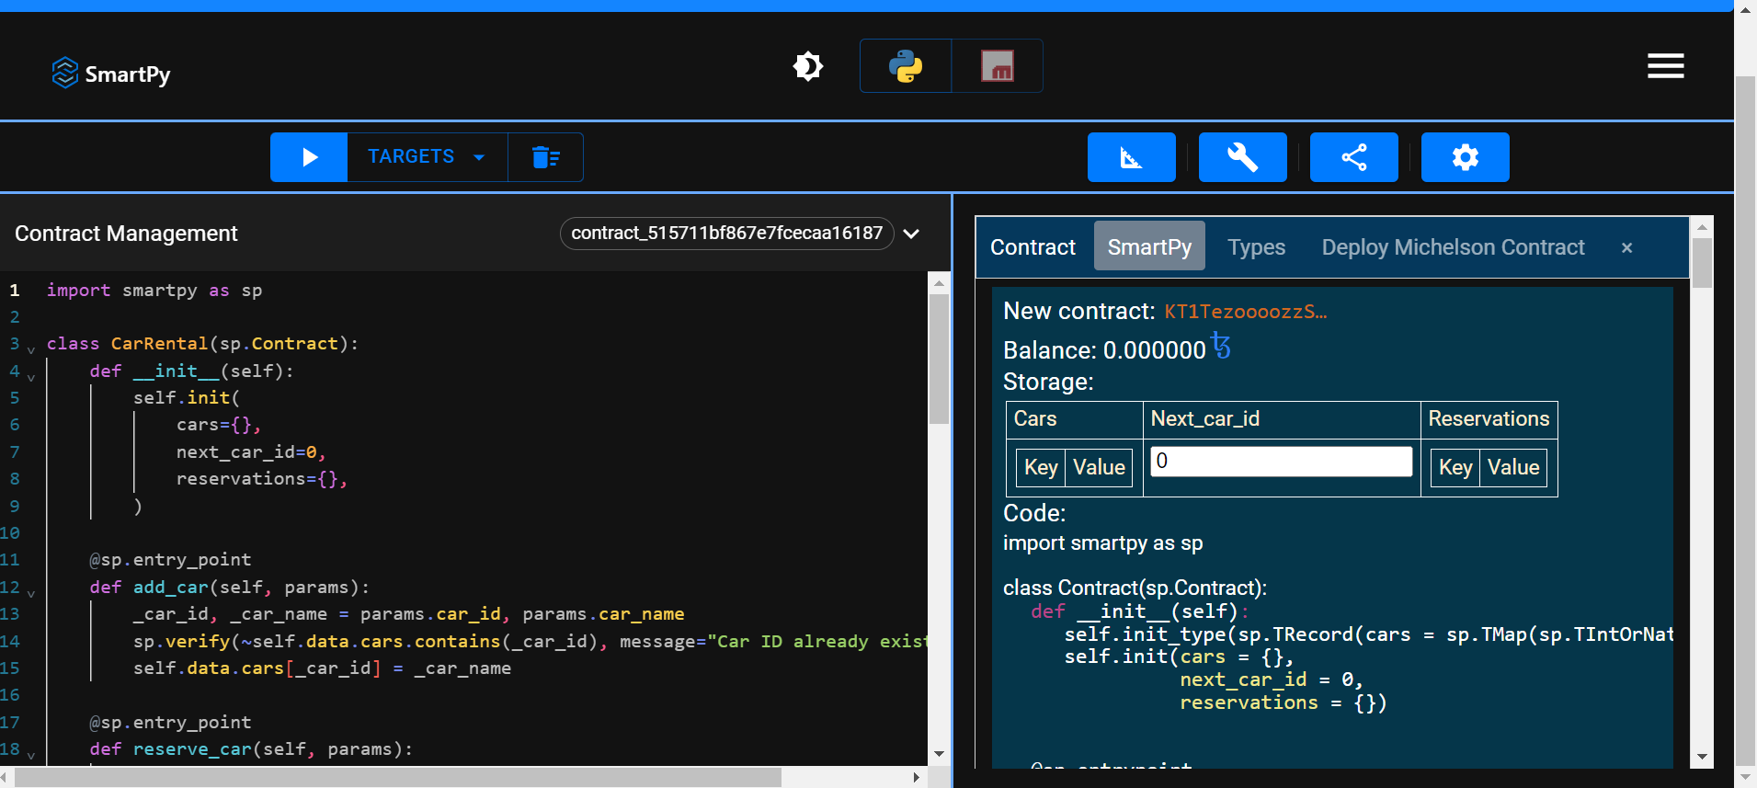The height and width of the screenshot is (788, 1757).
Task: Collapse the add_car function fold arrow
Action: (x=31, y=594)
